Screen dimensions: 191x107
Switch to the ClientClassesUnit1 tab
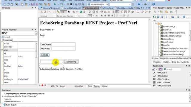coord(124,8)
